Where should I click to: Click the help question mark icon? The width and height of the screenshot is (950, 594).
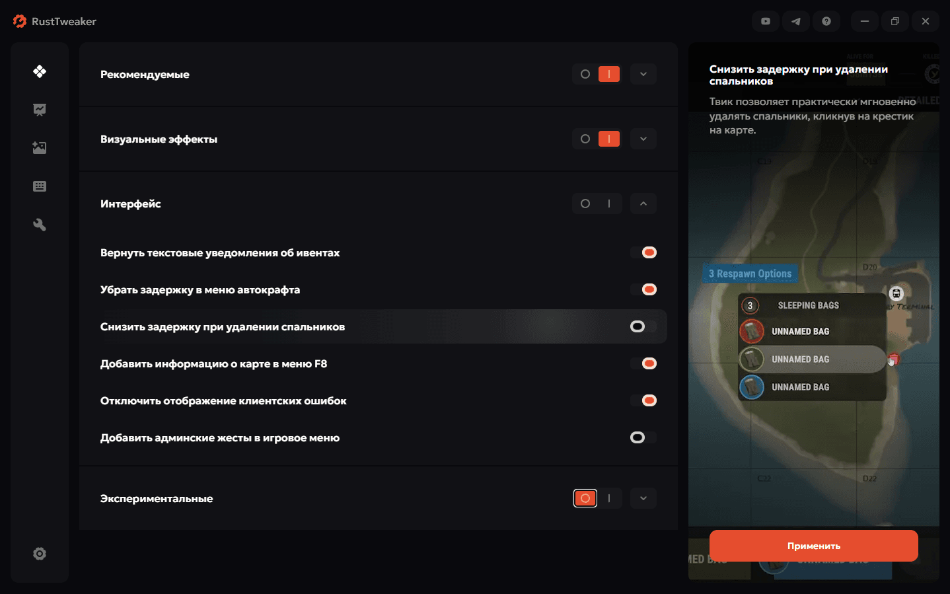(826, 21)
